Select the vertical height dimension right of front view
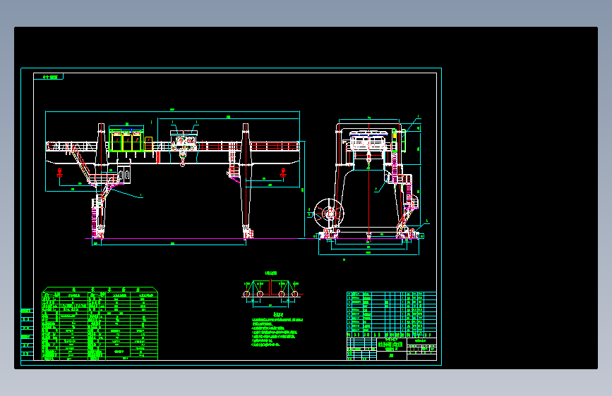The image size is (612, 396). click(304, 190)
